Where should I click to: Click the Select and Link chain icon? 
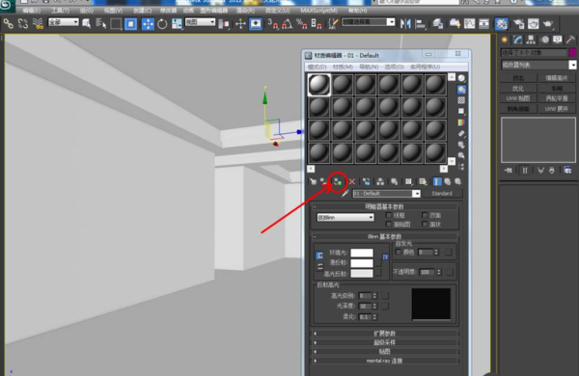[x=8, y=24]
